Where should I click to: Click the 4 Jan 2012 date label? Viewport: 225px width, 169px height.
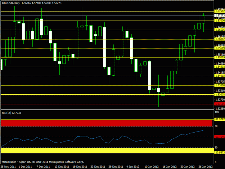[133, 167]
